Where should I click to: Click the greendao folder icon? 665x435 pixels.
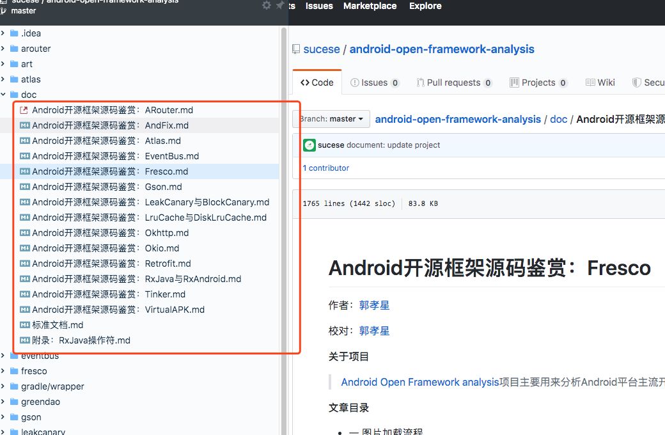[x=14, y=402]
